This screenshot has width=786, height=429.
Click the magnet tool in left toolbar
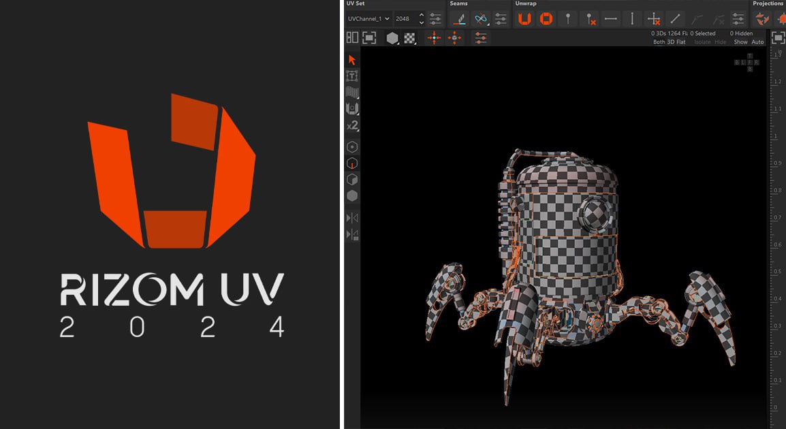[352, 108]
